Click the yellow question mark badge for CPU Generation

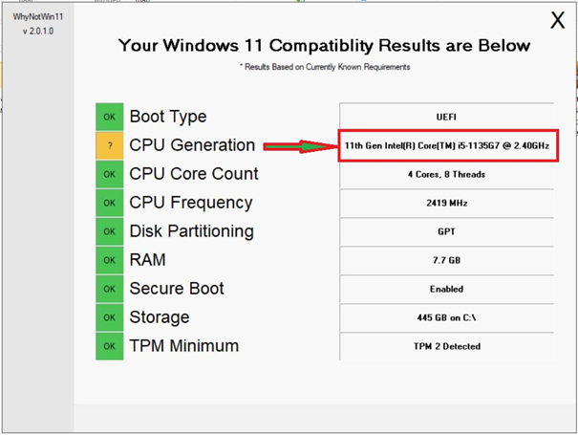pos(110,145)
